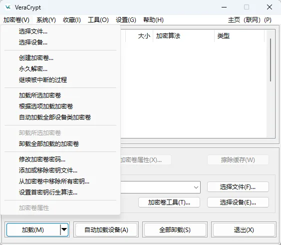The image size is (281, 245).
Task: Click the 退出(X) button
Action: 244,229
